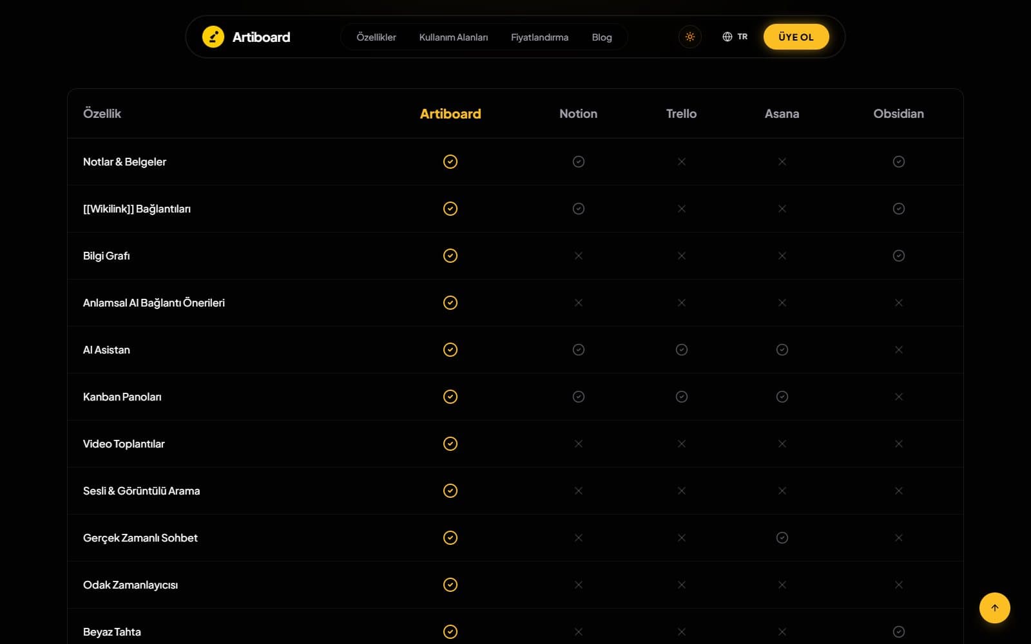Go to Kullanım Alanları
Viewport: 1031px width, 644px height.
click(x=454, y=37)
